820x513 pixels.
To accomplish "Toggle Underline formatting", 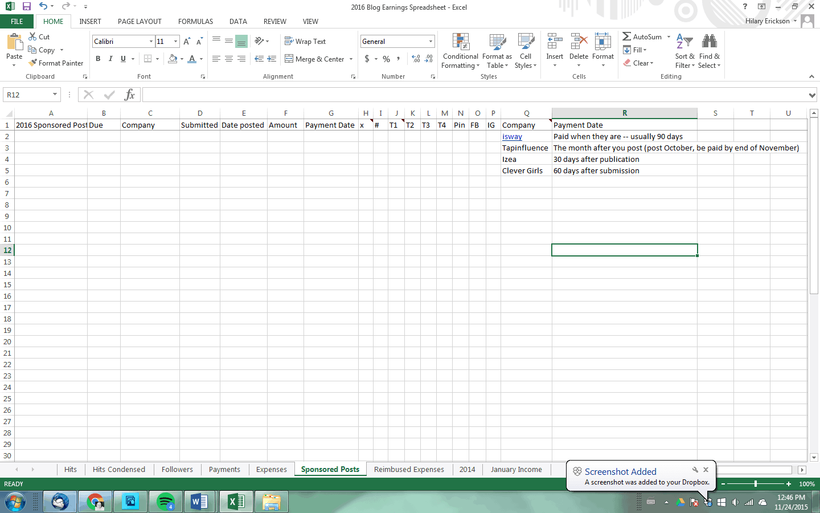I will (123, 59).
